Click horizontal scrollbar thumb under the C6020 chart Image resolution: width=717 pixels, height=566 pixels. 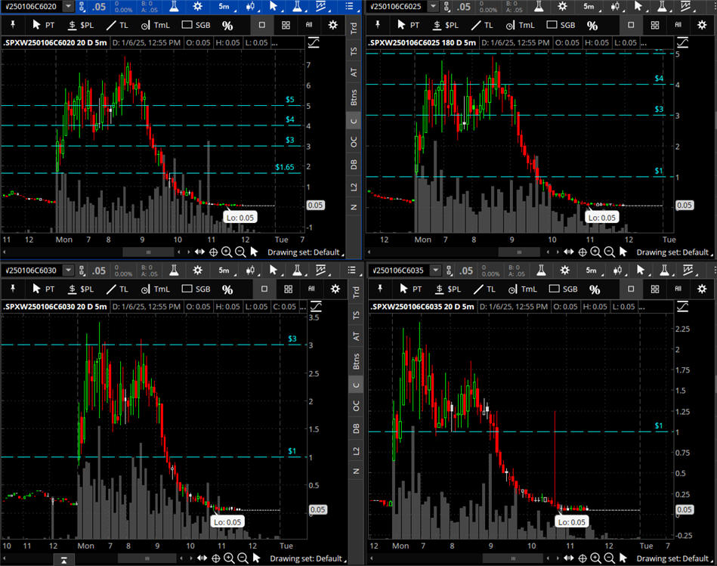point(148,252)
